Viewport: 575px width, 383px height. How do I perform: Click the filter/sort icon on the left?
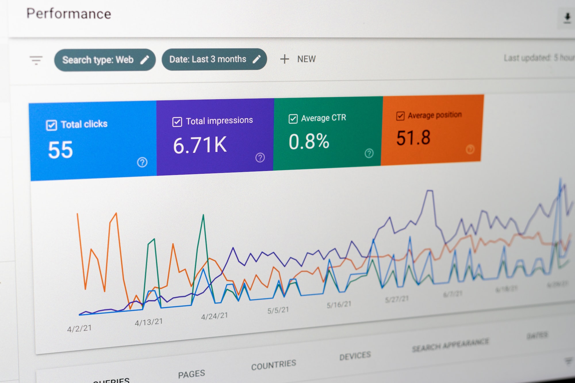click(36, 59)
